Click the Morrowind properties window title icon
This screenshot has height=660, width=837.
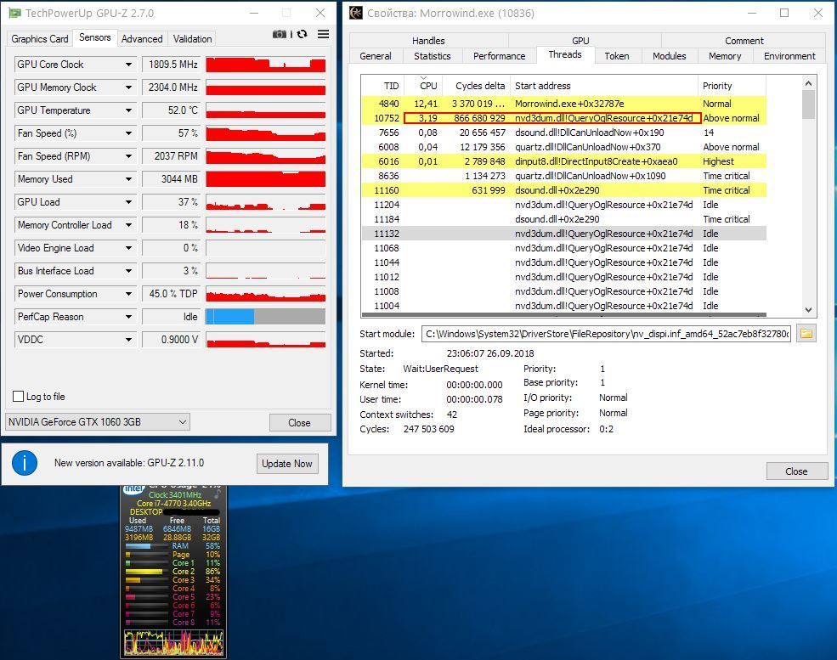pyautogui.click(x=355, y=13)
